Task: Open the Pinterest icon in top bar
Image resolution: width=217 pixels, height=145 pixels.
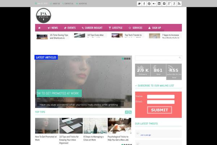Action: tap(149, 4)
